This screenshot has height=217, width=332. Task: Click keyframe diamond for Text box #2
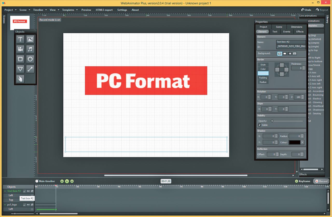(x=32, y=191)
